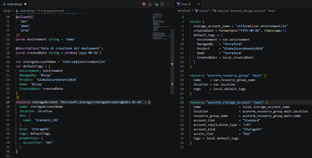Click 'CreatedDate = local.createdDate' line
312x158 pixels.
click(225, 58)
